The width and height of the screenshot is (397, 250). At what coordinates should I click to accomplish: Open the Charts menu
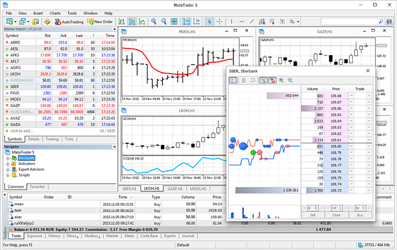[x=55, y=13]
